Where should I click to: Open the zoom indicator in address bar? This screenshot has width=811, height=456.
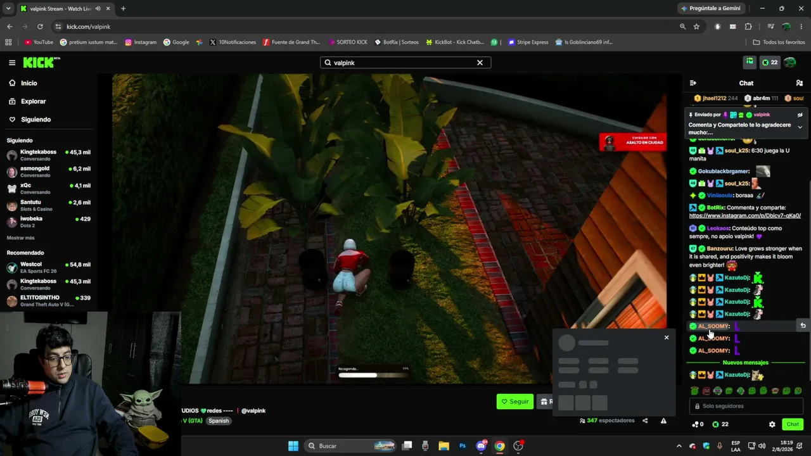tap(682, 27)
